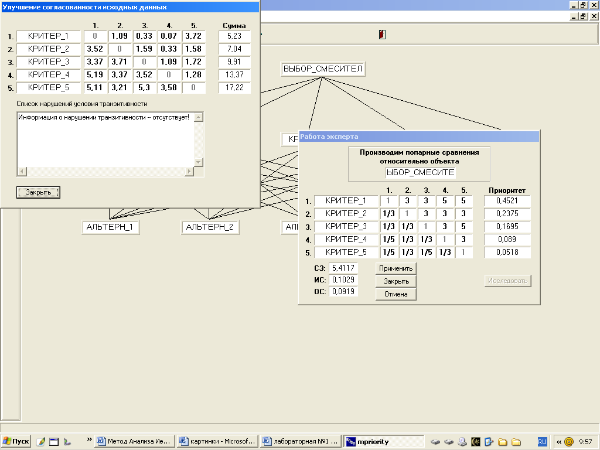The image size is (600, 450).
Task: Click the КРИТЕР_3 name field in expert table
Action: (x=346, y=227)
